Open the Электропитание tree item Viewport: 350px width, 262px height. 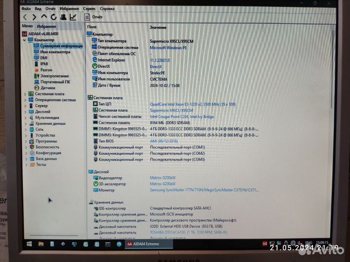click(52, 76)
